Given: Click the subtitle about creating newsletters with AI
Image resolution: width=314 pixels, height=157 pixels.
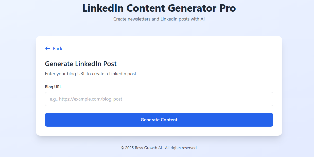Looking at the screenshot, I should coord(159,19).
